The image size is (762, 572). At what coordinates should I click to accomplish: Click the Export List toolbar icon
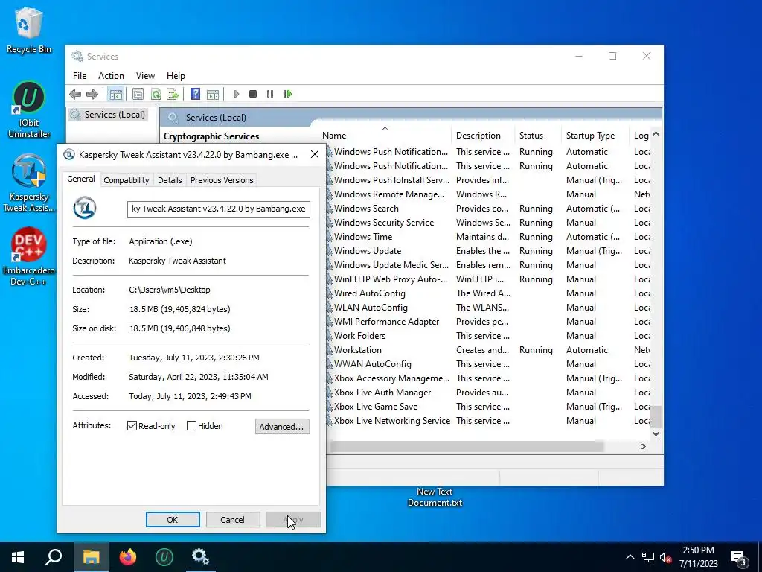[x=173, y=94]
